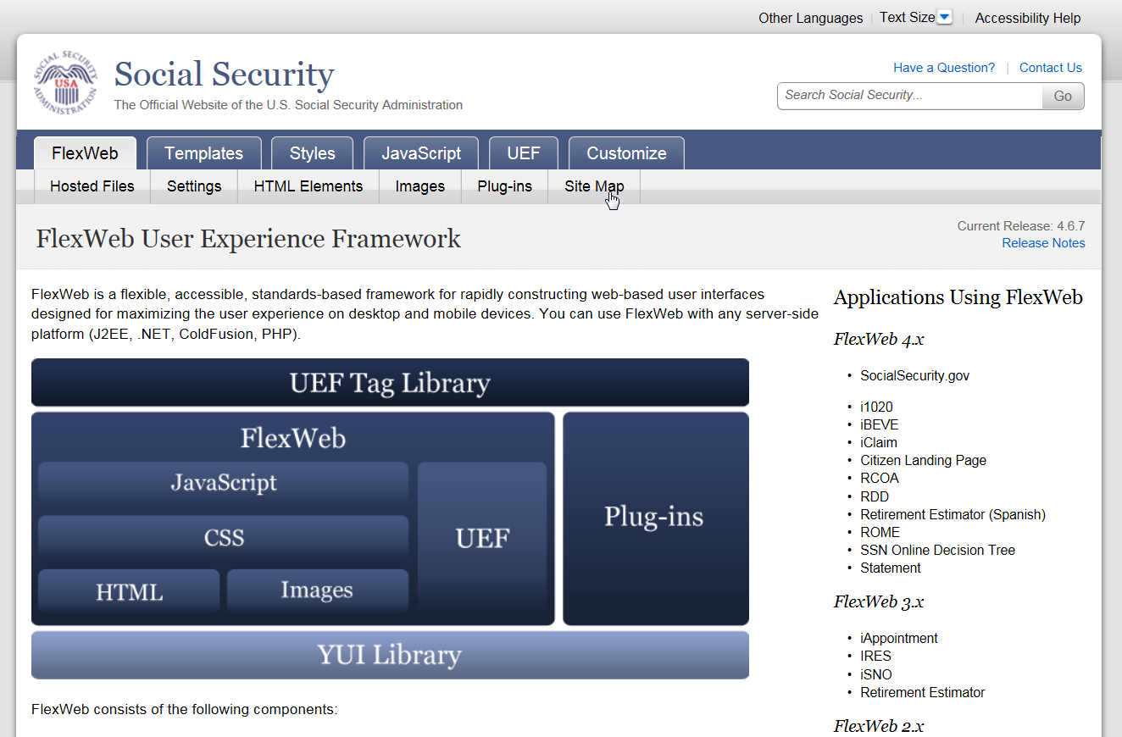Open the HTML Elements sub-tab
This screenshot has width=1122, height=737.
pyautogui.click(x=308, y=186)
